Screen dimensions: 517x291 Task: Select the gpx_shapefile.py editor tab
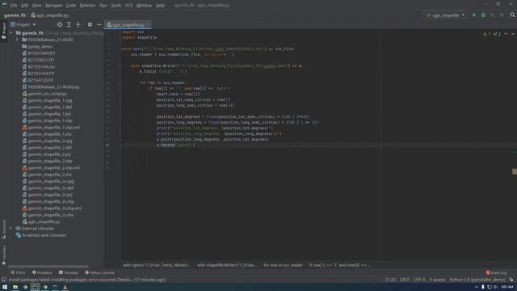point(128,25)
